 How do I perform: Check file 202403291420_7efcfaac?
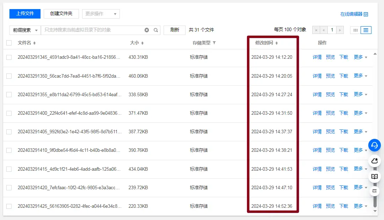(x=9, y=188)
